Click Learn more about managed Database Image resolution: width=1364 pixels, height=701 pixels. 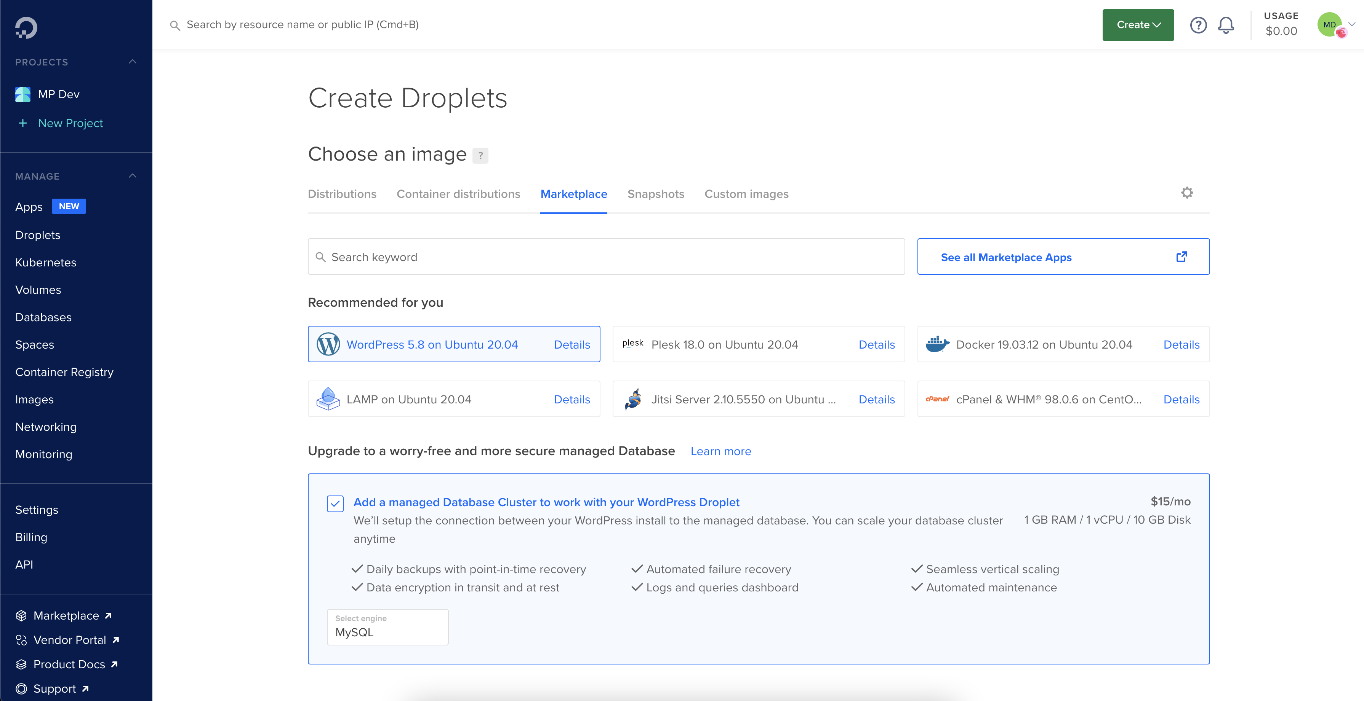720,451
